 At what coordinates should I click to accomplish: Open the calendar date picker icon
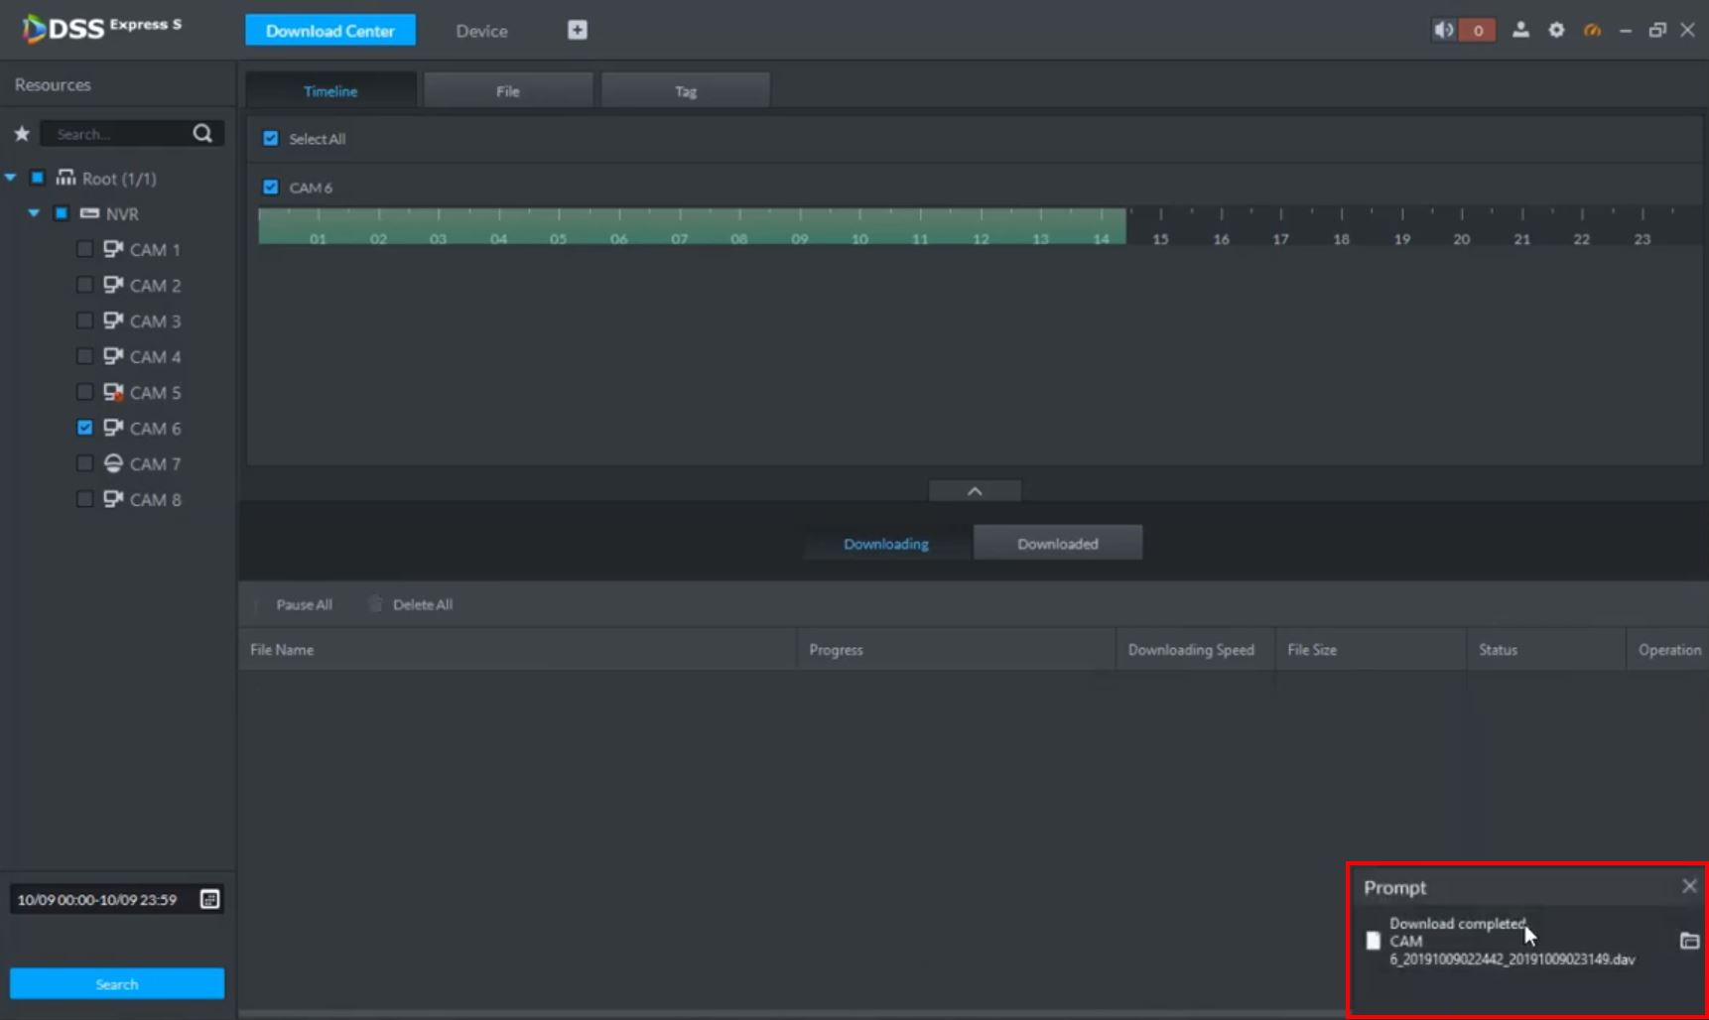point(209,899)
